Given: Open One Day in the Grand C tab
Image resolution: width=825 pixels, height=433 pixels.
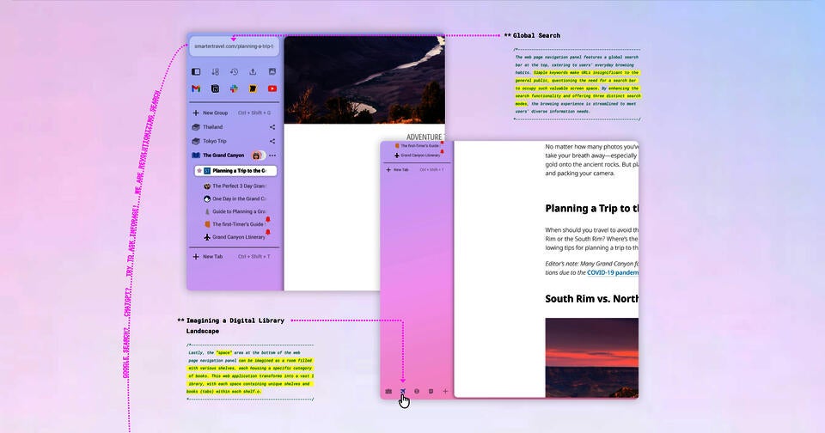Looking at the screenshot, I should pyautogui.click(x=235, y=198).
